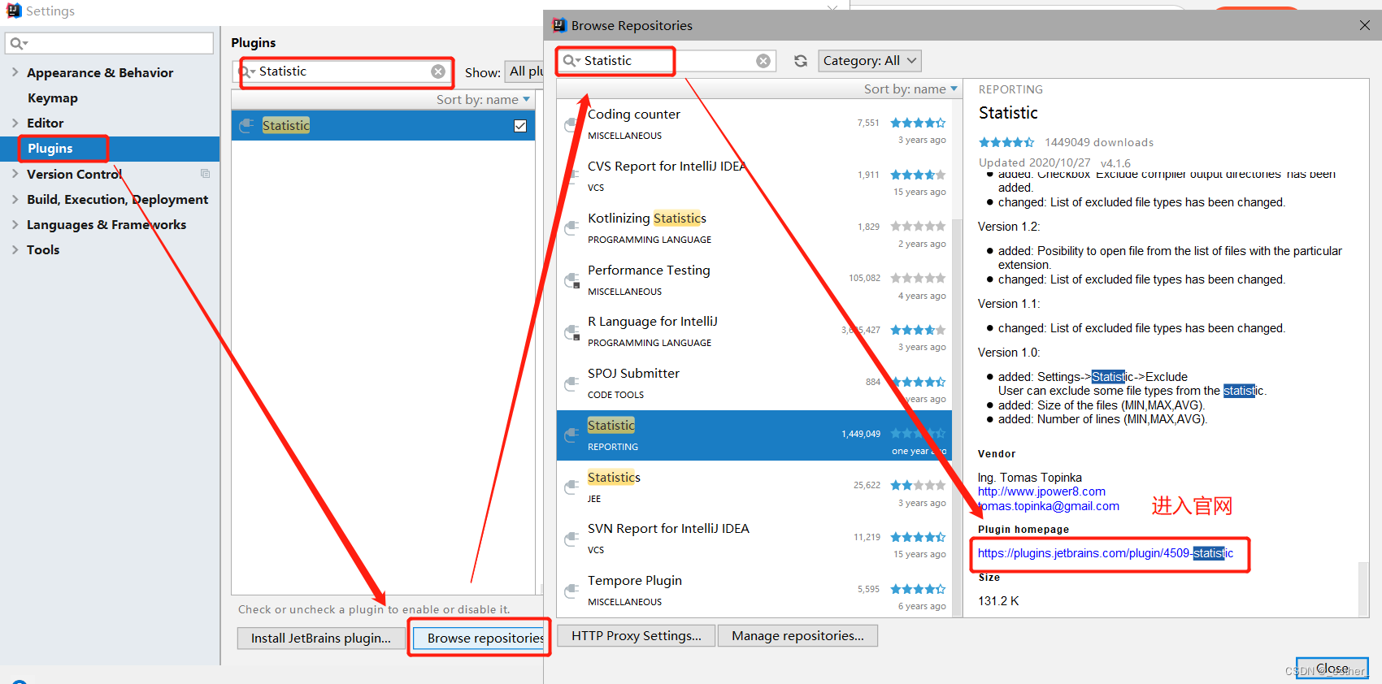Click the search magnifier icon in Settings sidebar
This screenshot has height=684, width=1382.
click(x=19, y=43)
